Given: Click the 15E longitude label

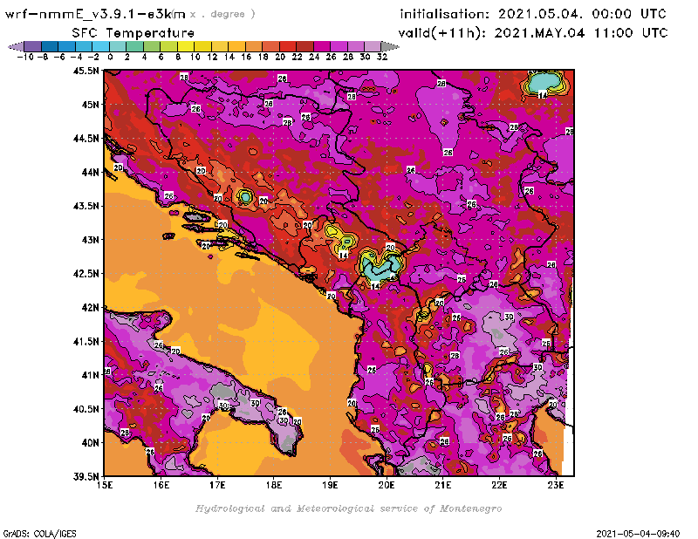Looking at the screenshot, I should click(105, 485).
